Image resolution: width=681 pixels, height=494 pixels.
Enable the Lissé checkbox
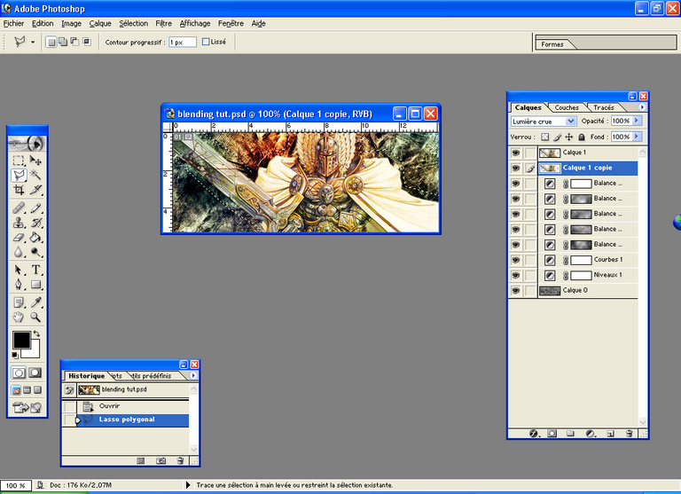point(206,42)
